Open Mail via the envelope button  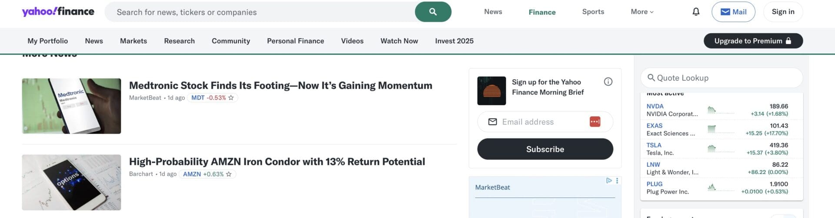point(733,12)
